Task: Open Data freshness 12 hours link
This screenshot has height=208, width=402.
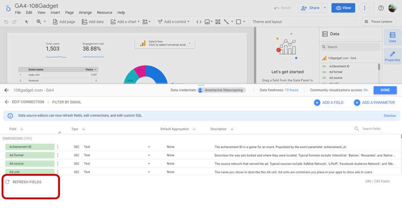Action: pyautogui.click(x=292, y=90)
